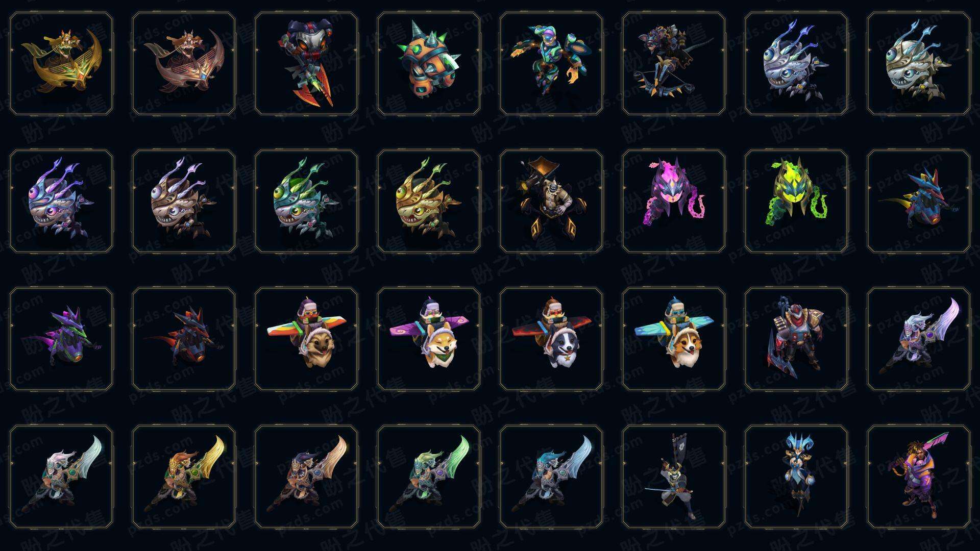The width and height of the screenshot is (980, 551).
Task: Pick the rainbow-winged pilot on brown dog
Action: click(306, 339)
